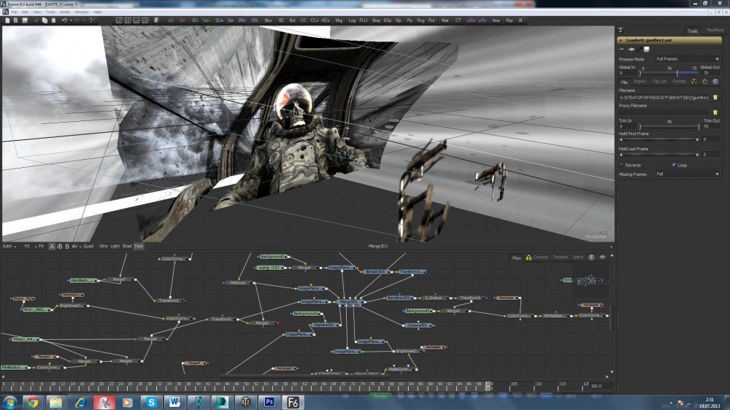The image size is (730, 410).
Task: Click the chat bubble icon in flow header
Action: coord(602,258)
